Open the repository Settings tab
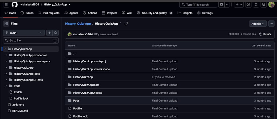The height and width of the screenshot is (119, 277). 205,13
